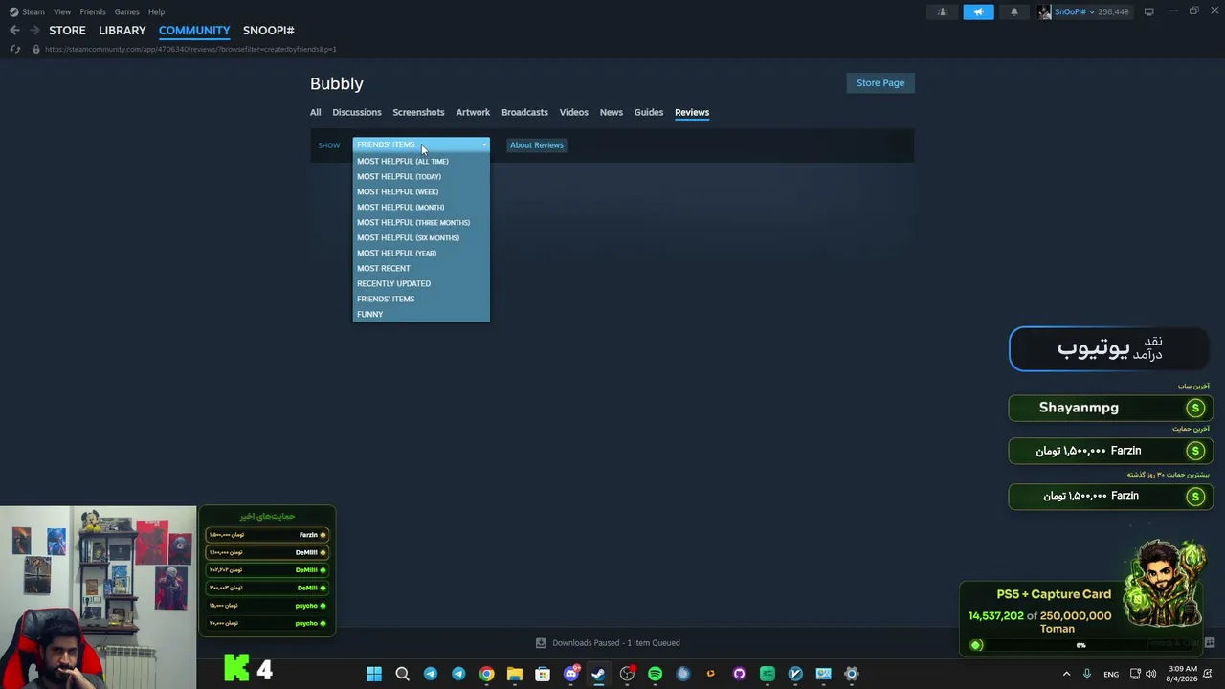Go forward using the forward arrow
Viewport: 1225px width, 689px height.
[x=34, y=31]
